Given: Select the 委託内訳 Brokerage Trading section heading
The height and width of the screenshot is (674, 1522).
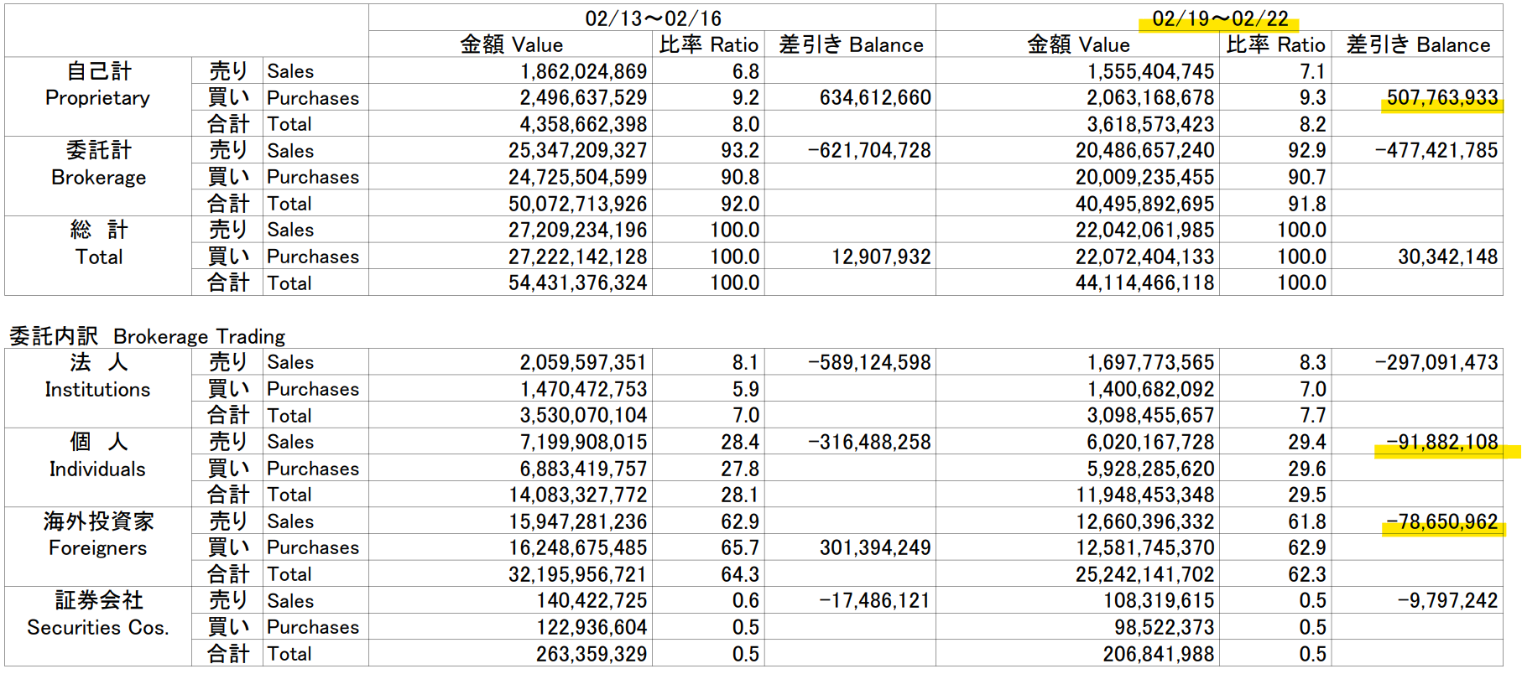Looking at the screenshot, I should coord(147,336).
